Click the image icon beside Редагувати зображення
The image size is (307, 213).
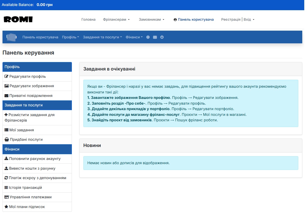[7, 86]
